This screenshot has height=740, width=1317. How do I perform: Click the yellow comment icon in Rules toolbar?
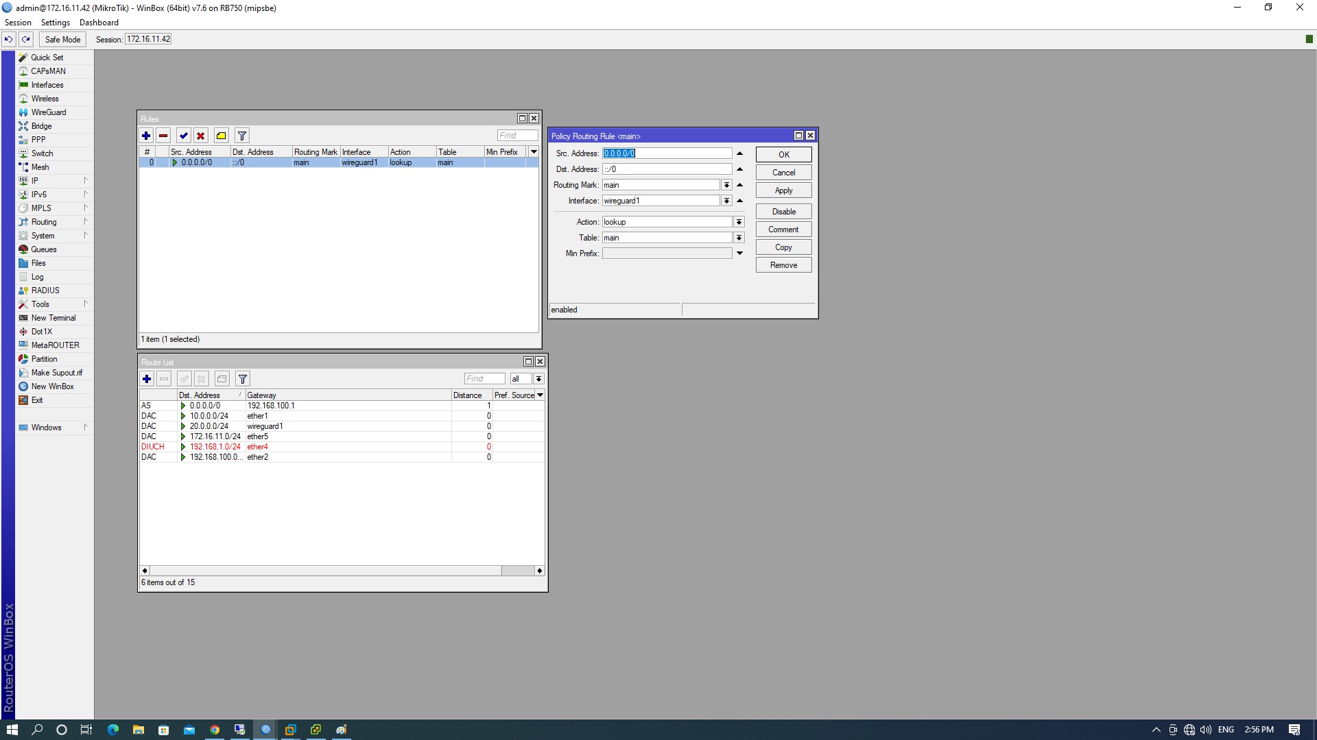tap(221, 136)
